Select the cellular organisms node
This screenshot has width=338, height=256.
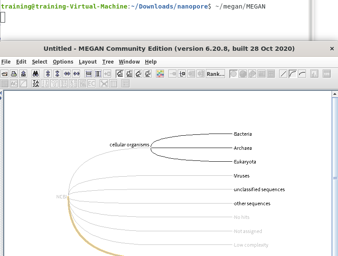pyautogui.click(x=129, y=145)
